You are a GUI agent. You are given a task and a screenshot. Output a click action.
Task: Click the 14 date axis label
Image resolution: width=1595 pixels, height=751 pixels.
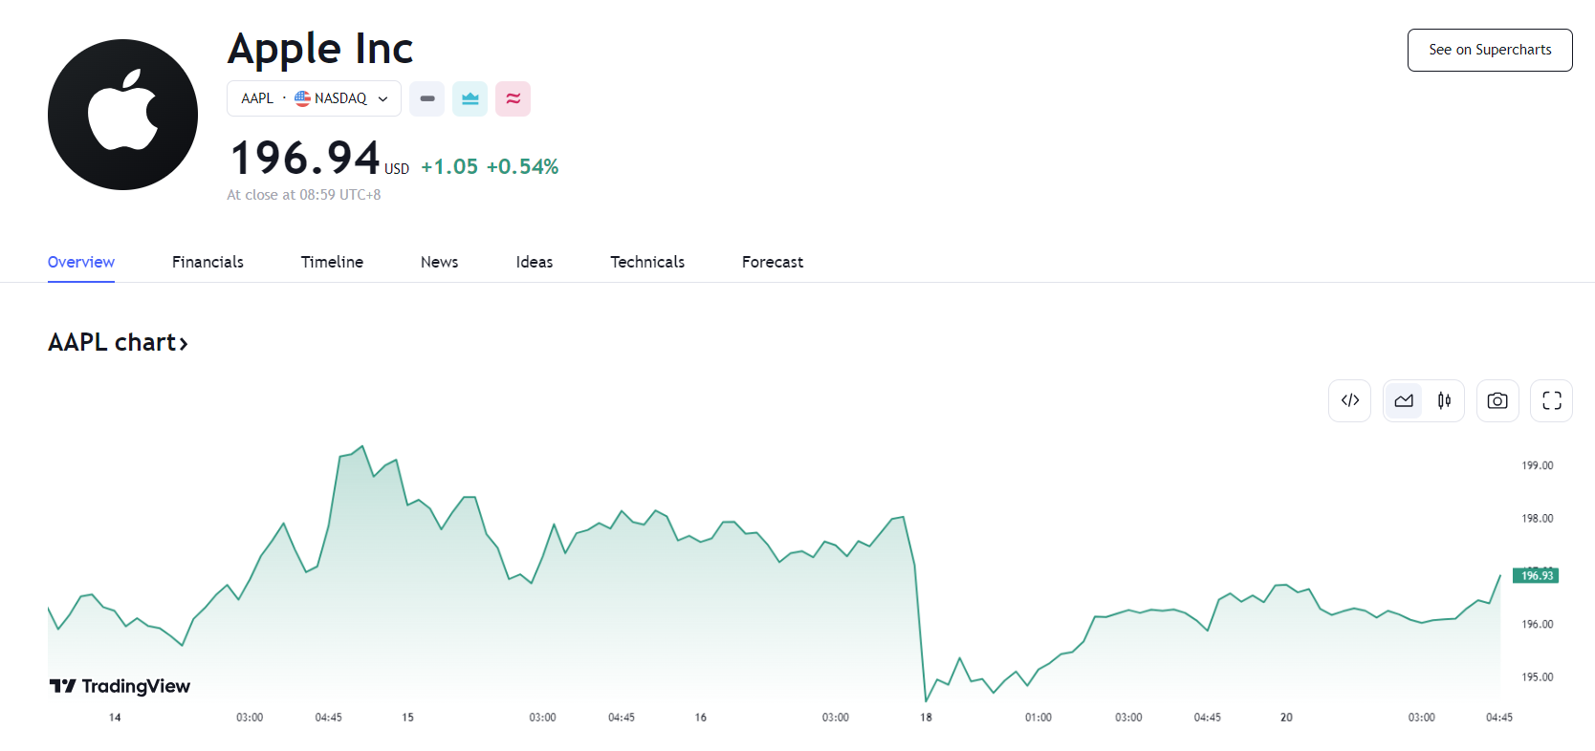115,718
